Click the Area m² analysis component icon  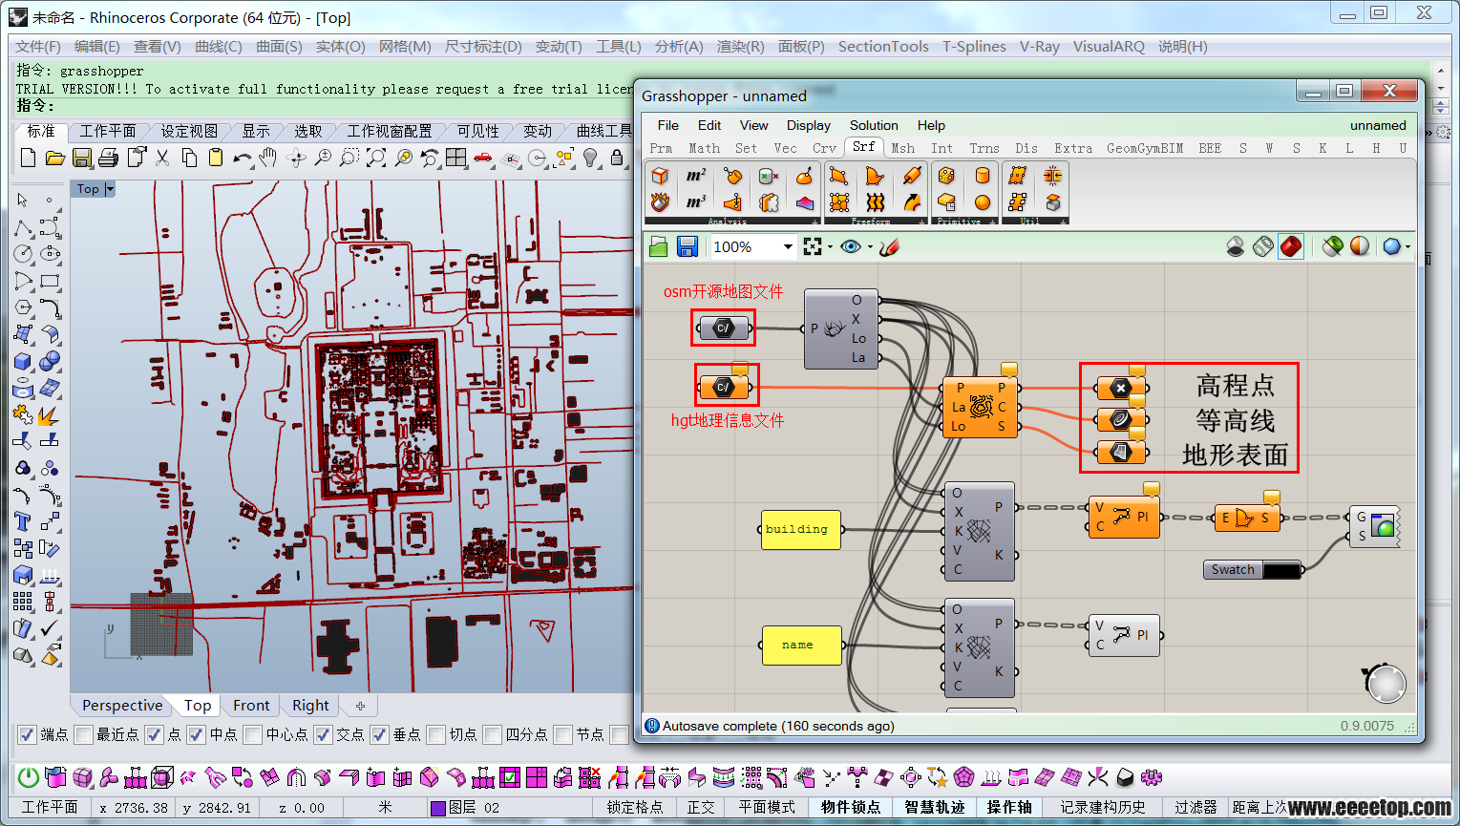coord(696,176)
